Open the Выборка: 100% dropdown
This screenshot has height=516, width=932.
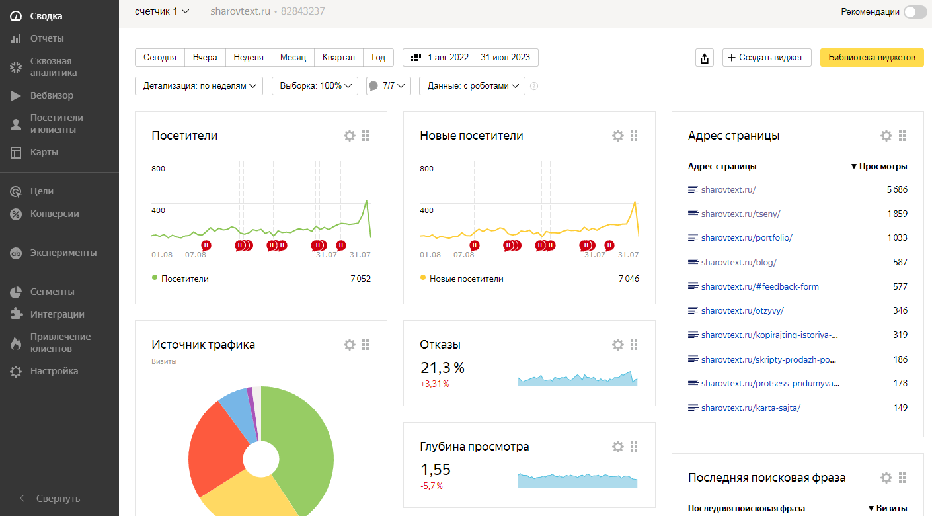(315, 86)
